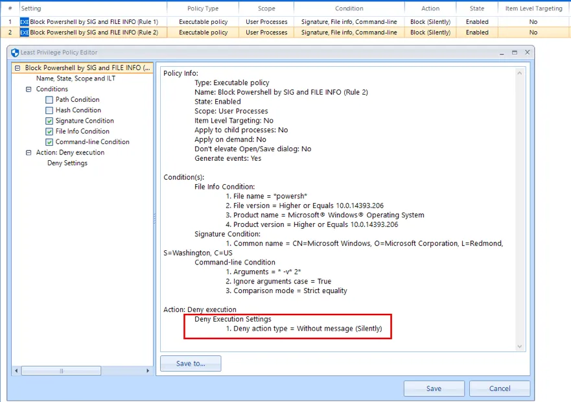571x402 pixels.
Task: Collapse the Conditions tree node
Action: (29, 89)
